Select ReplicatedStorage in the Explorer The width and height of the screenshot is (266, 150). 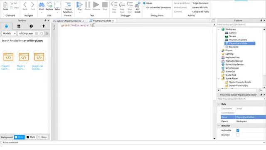click(x=234, y=61)
